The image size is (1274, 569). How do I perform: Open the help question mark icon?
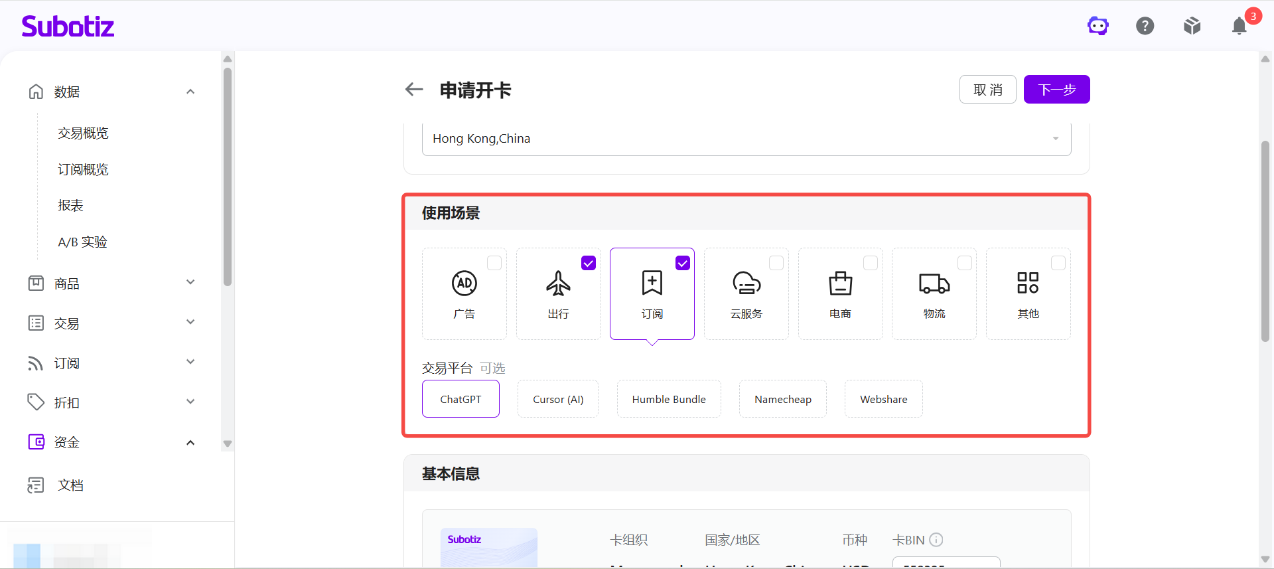pyautogui.click(x=1145, y=26)
